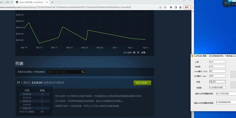Image resolution: width=236 pixels, height=118 pixels.
Task: Open the browser extensions puzzle icon
Action: 171,7
